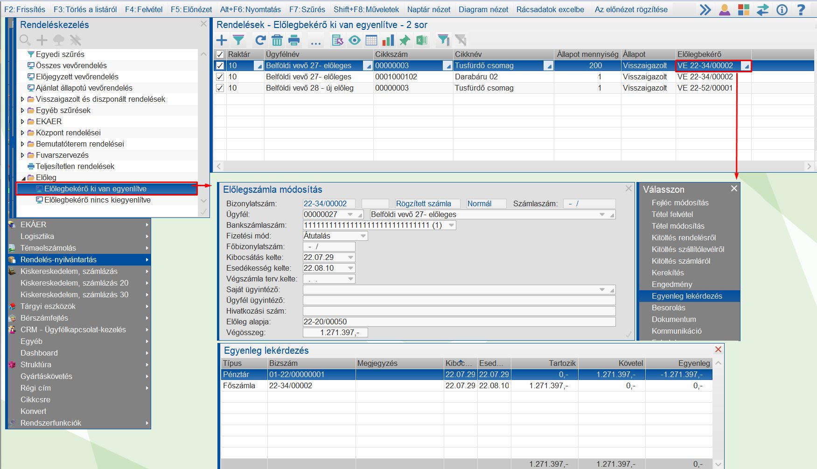The width and height of the screenshot is (817, 469).
Task: Click the trash can delete icon
Action: (277, 40)
